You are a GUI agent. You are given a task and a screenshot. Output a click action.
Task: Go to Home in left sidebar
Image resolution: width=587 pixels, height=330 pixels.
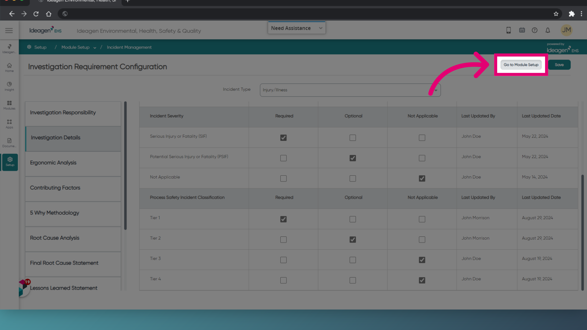(x=9, y=68)
